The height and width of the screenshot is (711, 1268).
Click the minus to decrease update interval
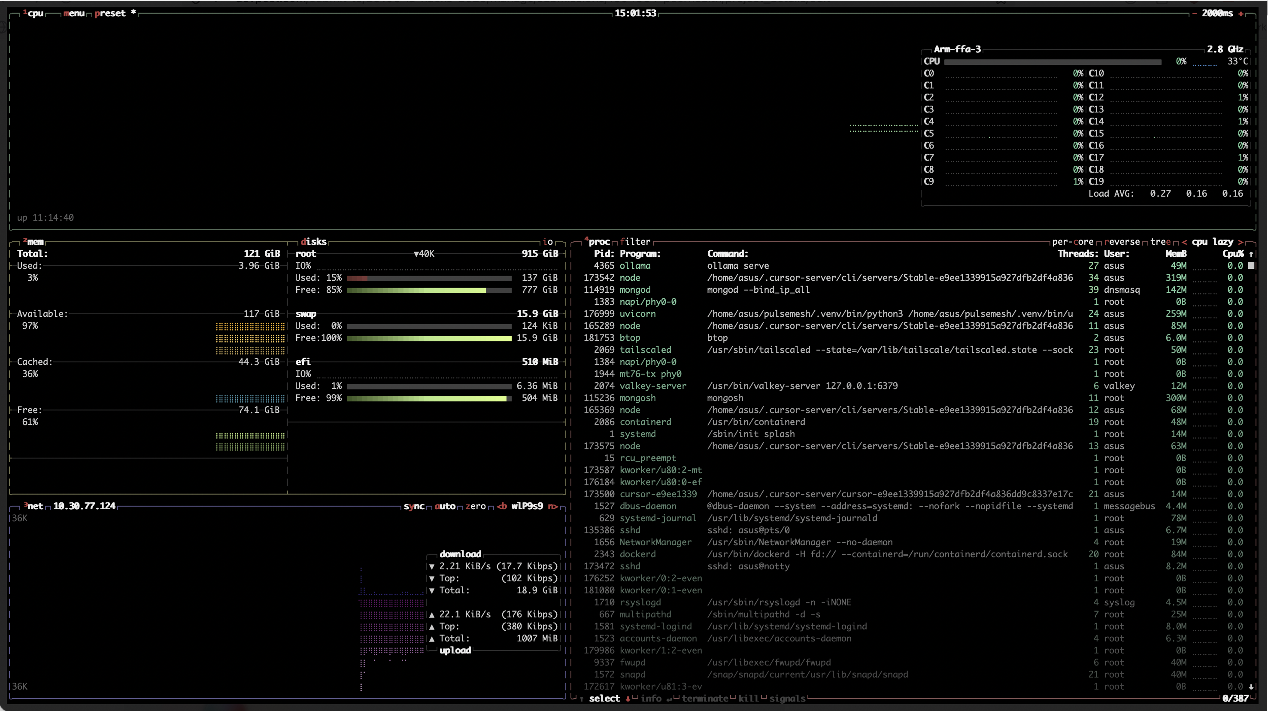tap(1194, 14)
